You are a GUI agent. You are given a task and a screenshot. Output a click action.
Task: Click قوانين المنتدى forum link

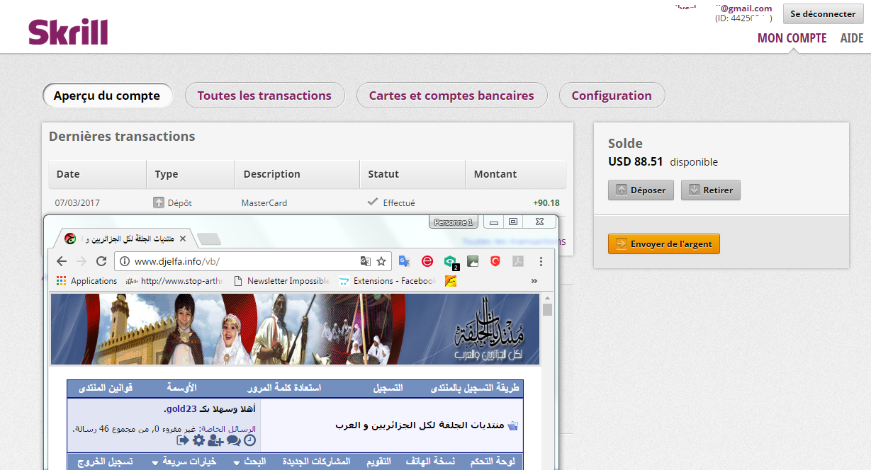[x=105, y=388]
